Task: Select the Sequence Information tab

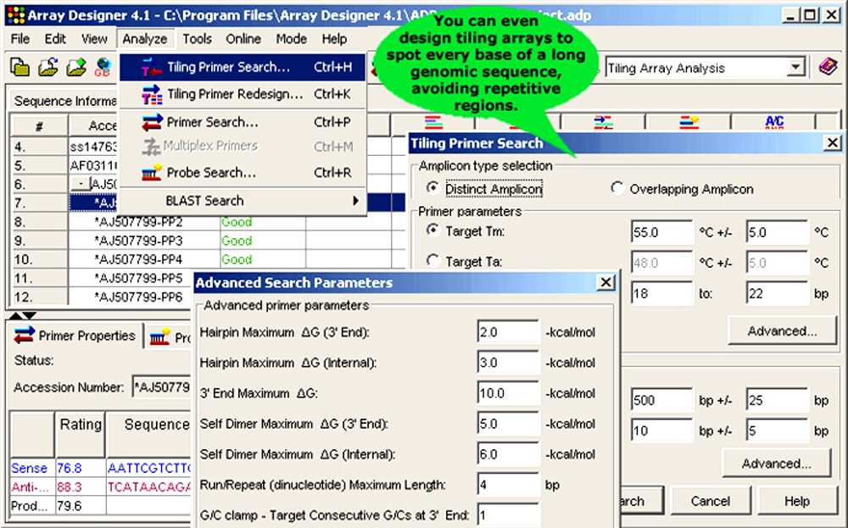Action: (x=65, y=101)
